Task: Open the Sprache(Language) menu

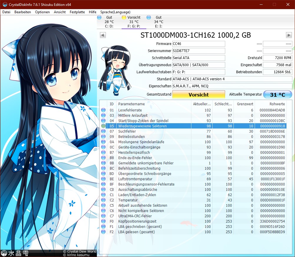Action: (115, 12)
